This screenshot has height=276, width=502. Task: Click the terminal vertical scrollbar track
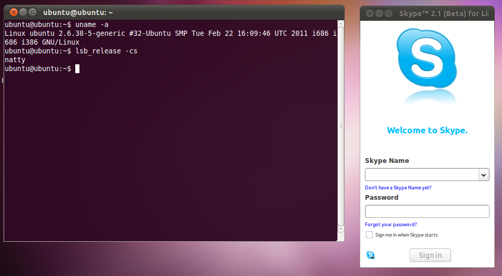coord(341,126)
